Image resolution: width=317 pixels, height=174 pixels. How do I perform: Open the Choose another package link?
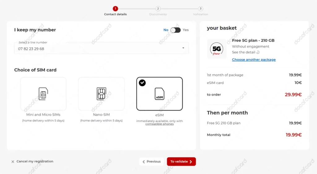click(254, 60)
